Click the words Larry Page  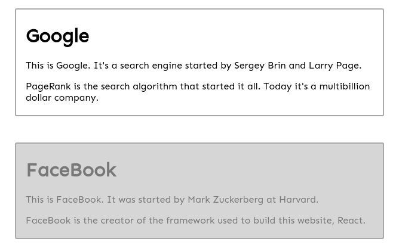[x=335, y=66]
